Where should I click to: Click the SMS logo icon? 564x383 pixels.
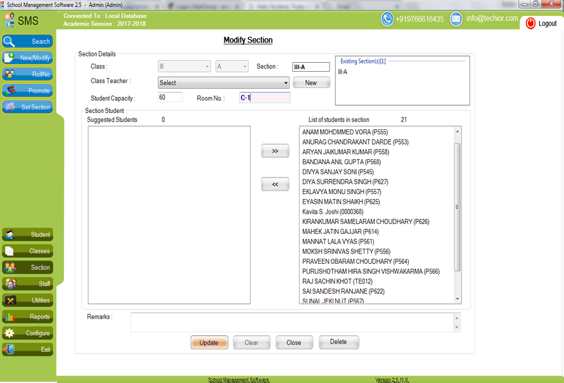point(10,20)
